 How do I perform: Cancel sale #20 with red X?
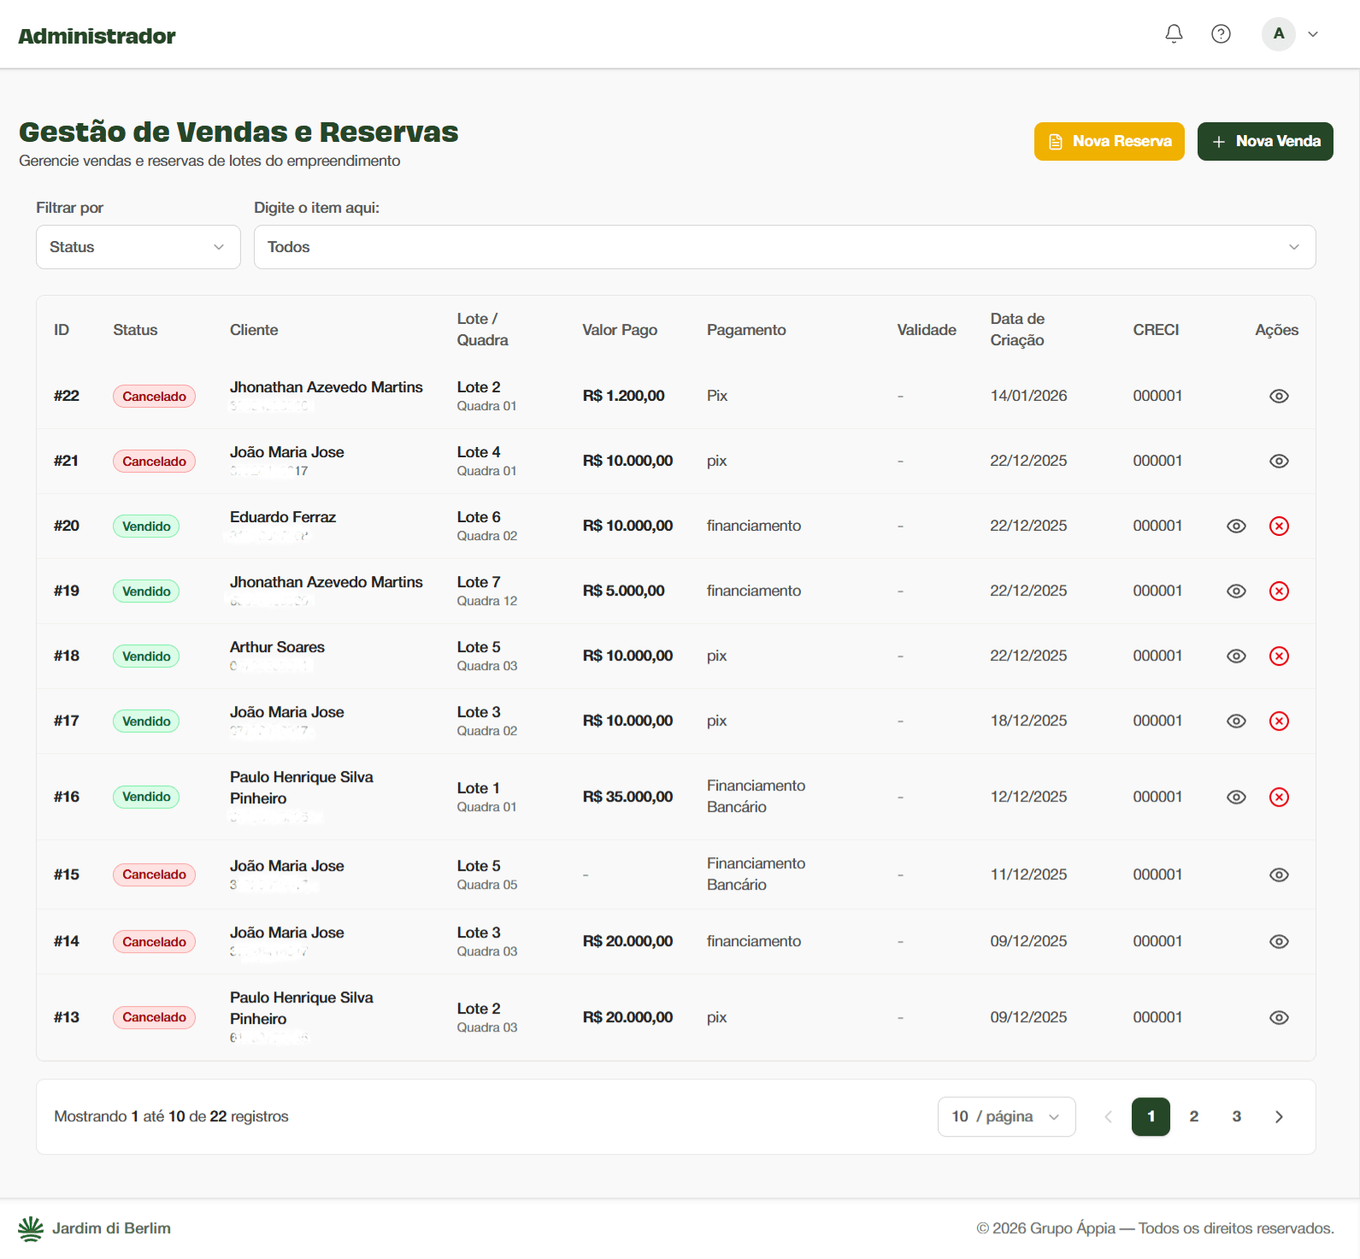[1279, 526]
